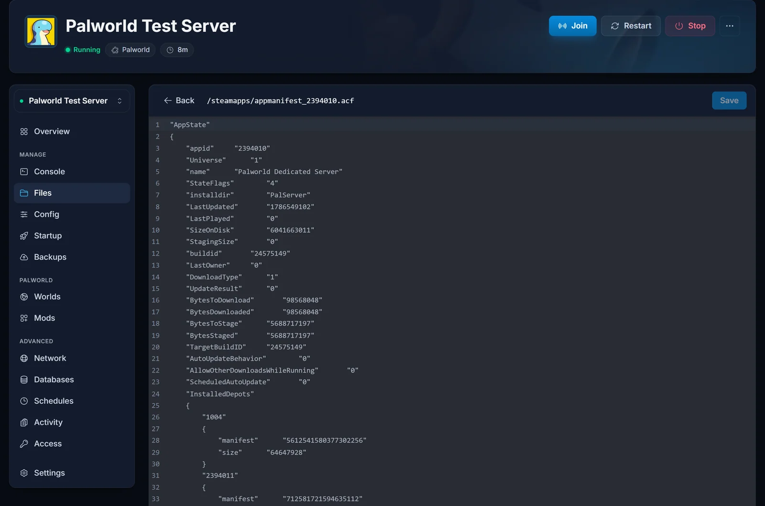
Task: Open the Palworld Test Server switcher dropdown
Action: tap(72, 101)
